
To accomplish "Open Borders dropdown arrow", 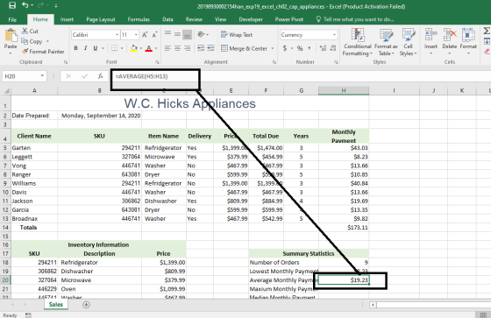I will [122, 48].
